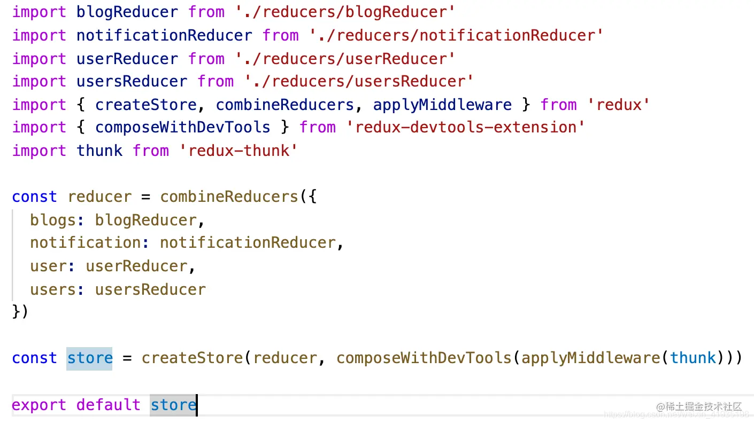754x424 pixels.
Task: Click the 'notification' key in the reducers object
Action: [x=86, y=243]
